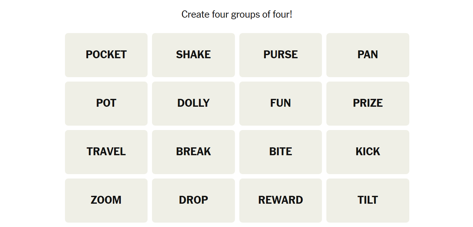Image resolution: width=473 pixels, height=227 pixels.
Task: Click the "Create four groups of four!" heading
Action: coord(237,14)
